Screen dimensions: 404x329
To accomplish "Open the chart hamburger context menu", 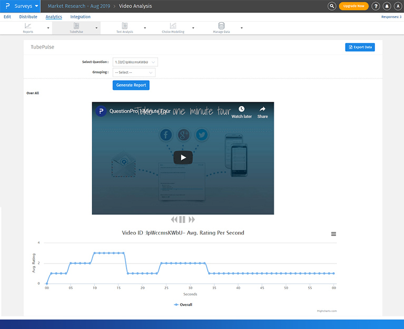I will [333, 234].
